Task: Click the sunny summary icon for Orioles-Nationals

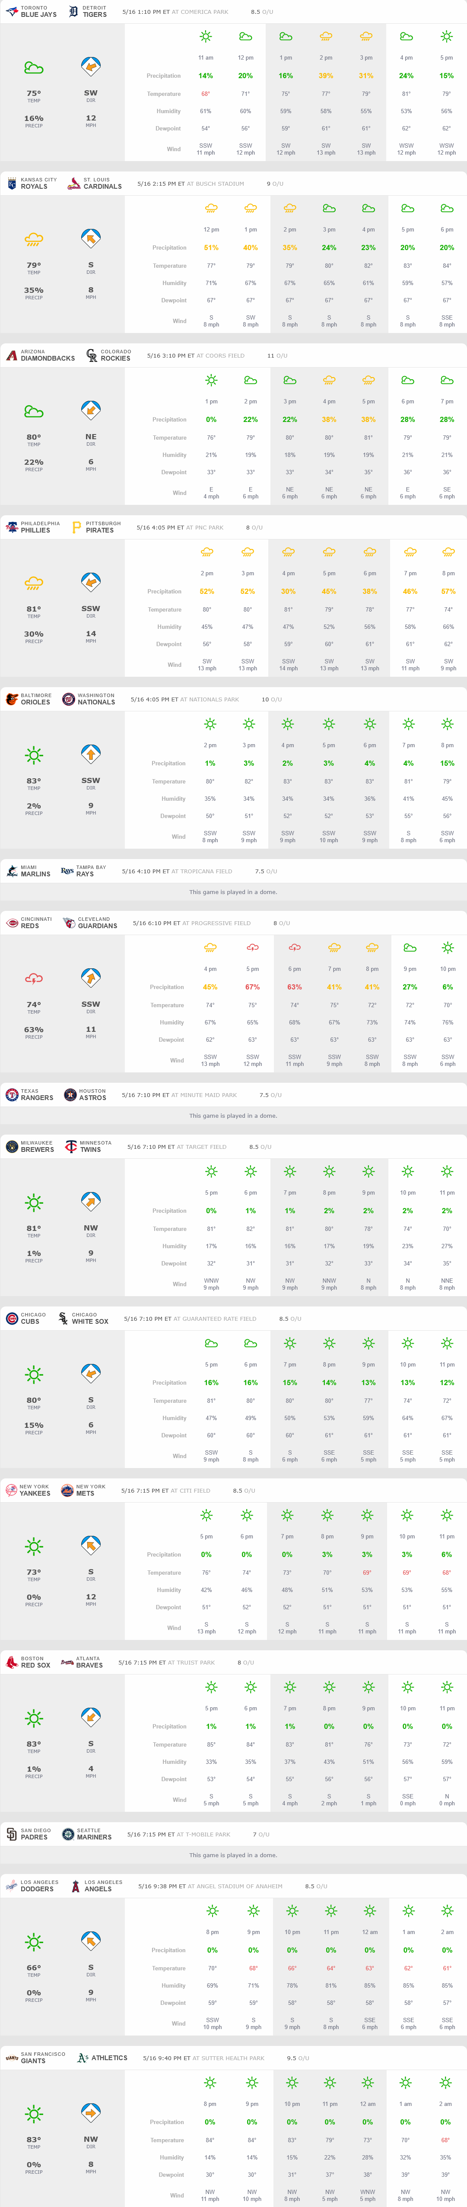Action: 33,755
